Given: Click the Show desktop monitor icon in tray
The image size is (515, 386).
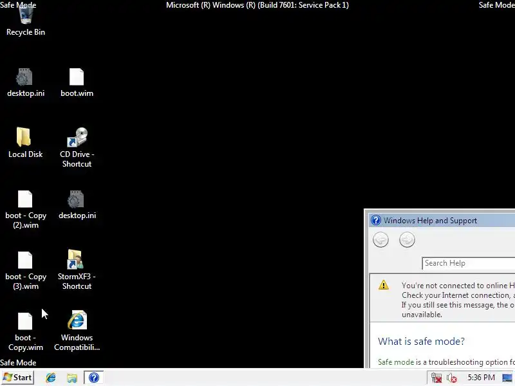Looking at the screenshot, I should pyautogui.click(x=507, y=378).
